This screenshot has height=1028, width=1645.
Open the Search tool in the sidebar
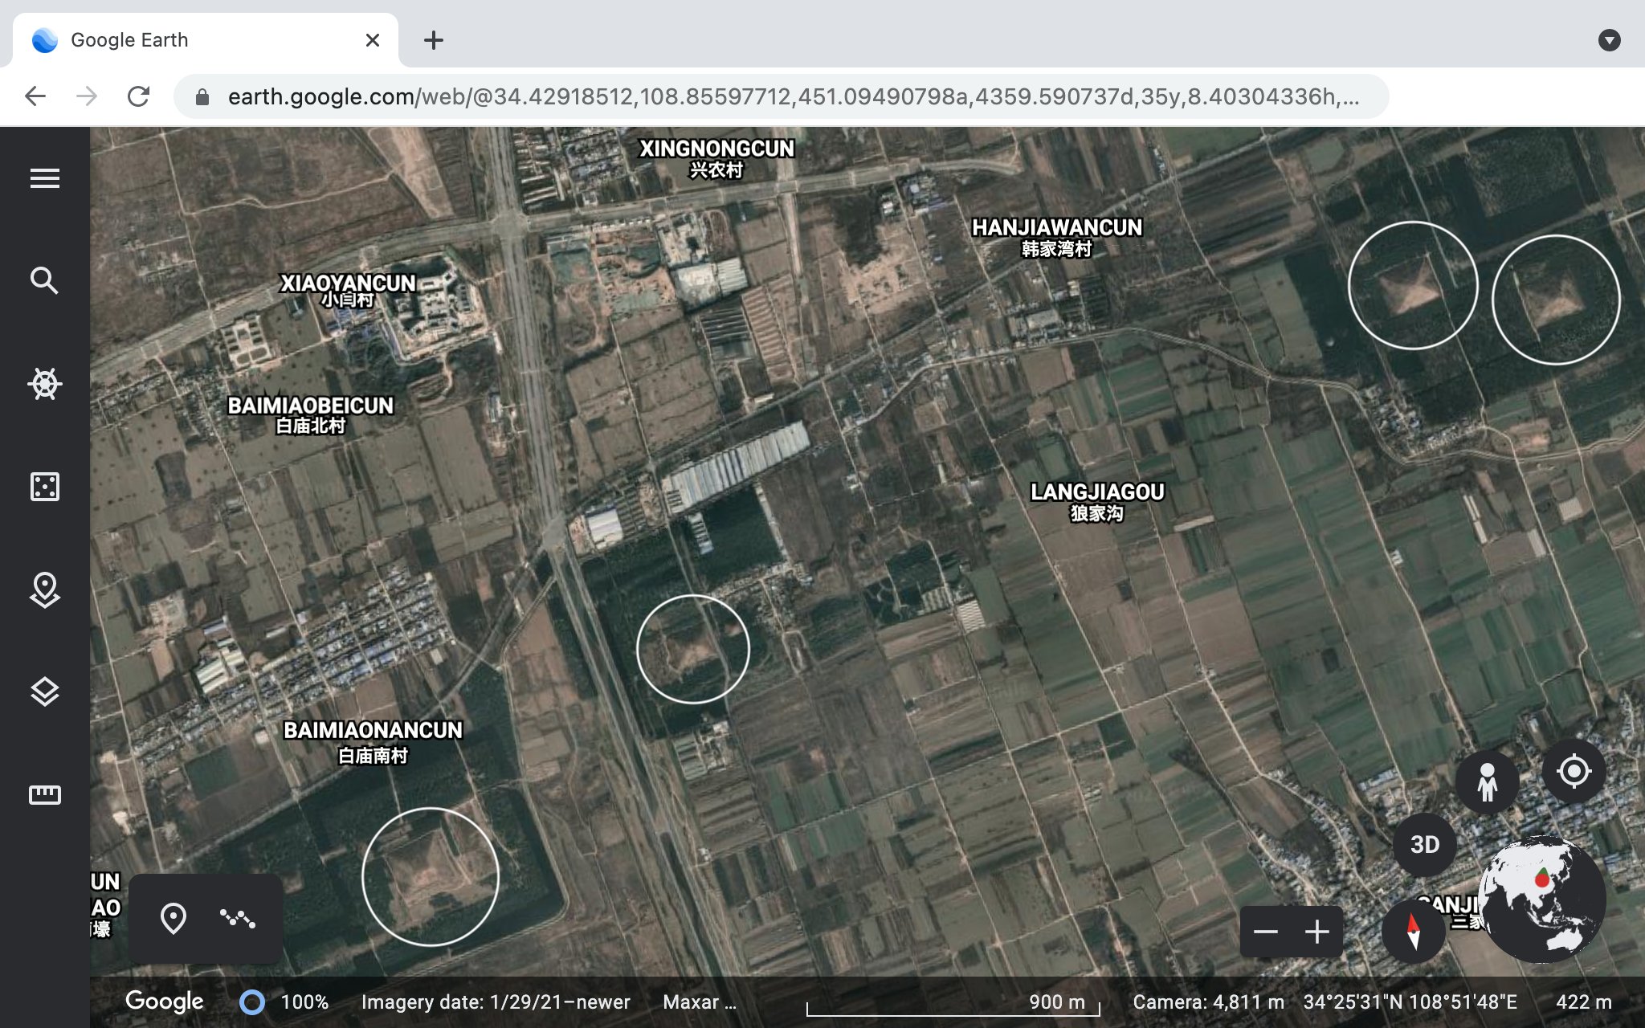[x=45, y=281]
